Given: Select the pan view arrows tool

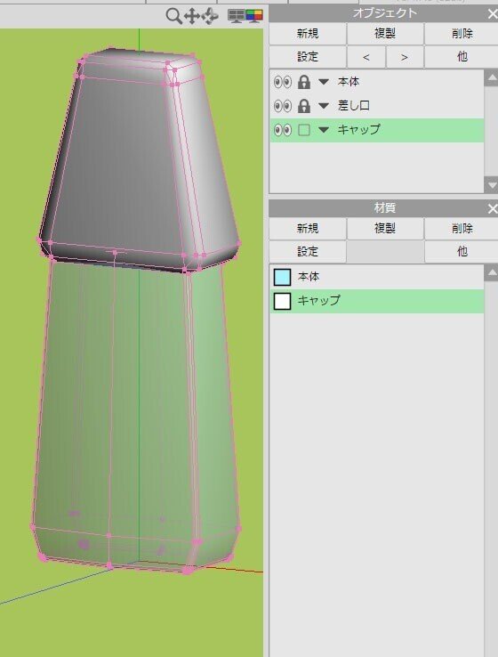Looking at the screenshot, I should coord(192,16).
